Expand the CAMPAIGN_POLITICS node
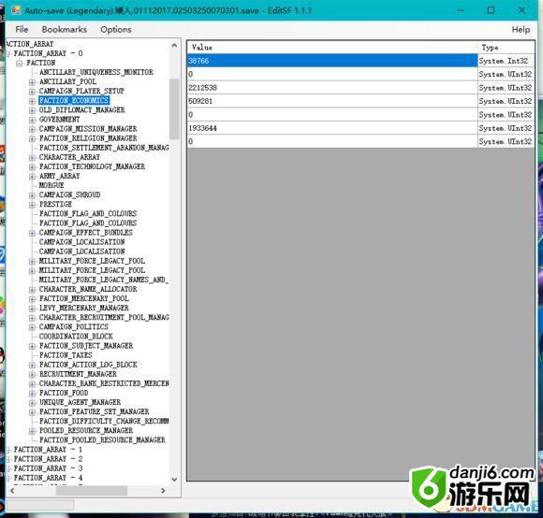The image size is (543, 518). point(32,327)
